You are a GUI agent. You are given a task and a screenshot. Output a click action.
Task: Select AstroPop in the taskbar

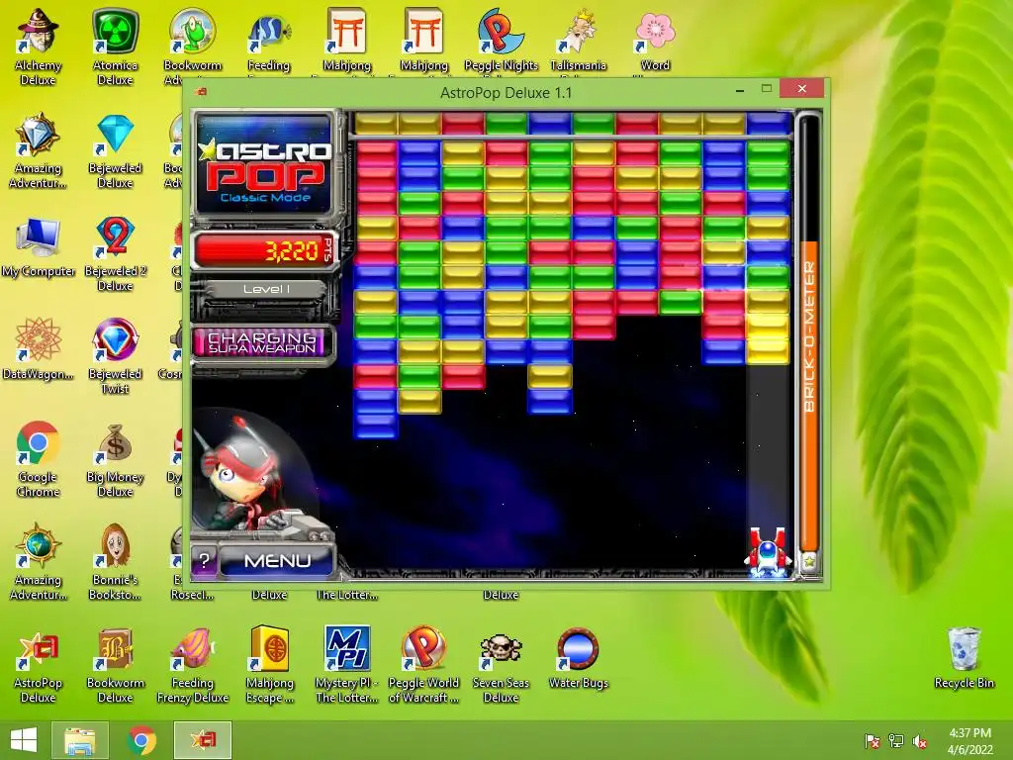point(202,740)
